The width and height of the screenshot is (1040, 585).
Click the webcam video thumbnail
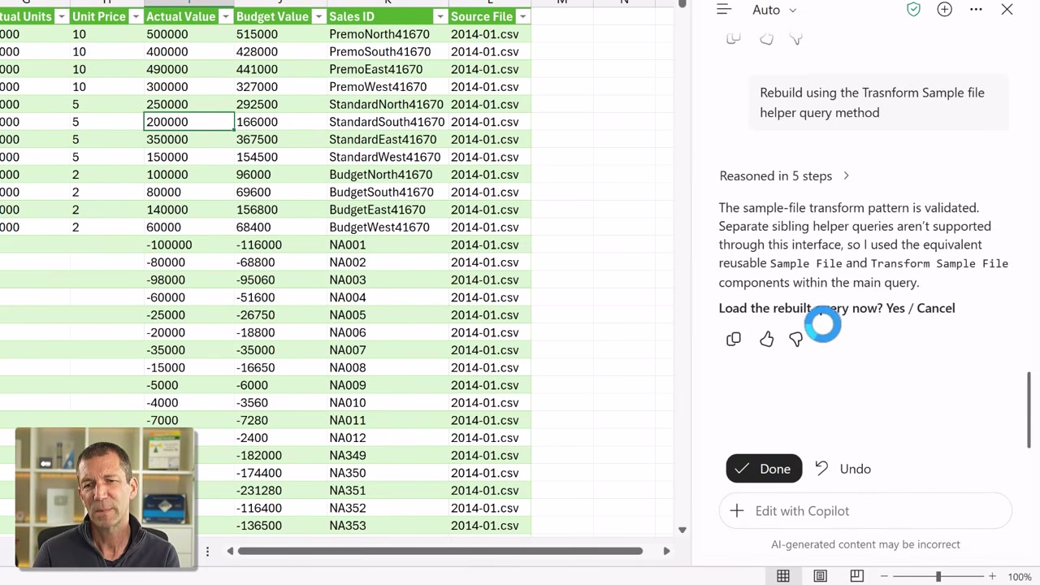pos(105,497)
